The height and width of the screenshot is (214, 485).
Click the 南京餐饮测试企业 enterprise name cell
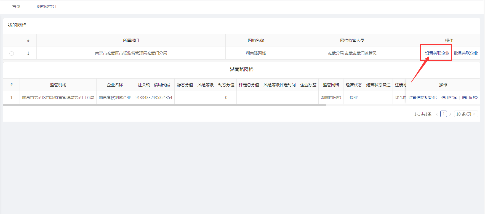(115, 98)
